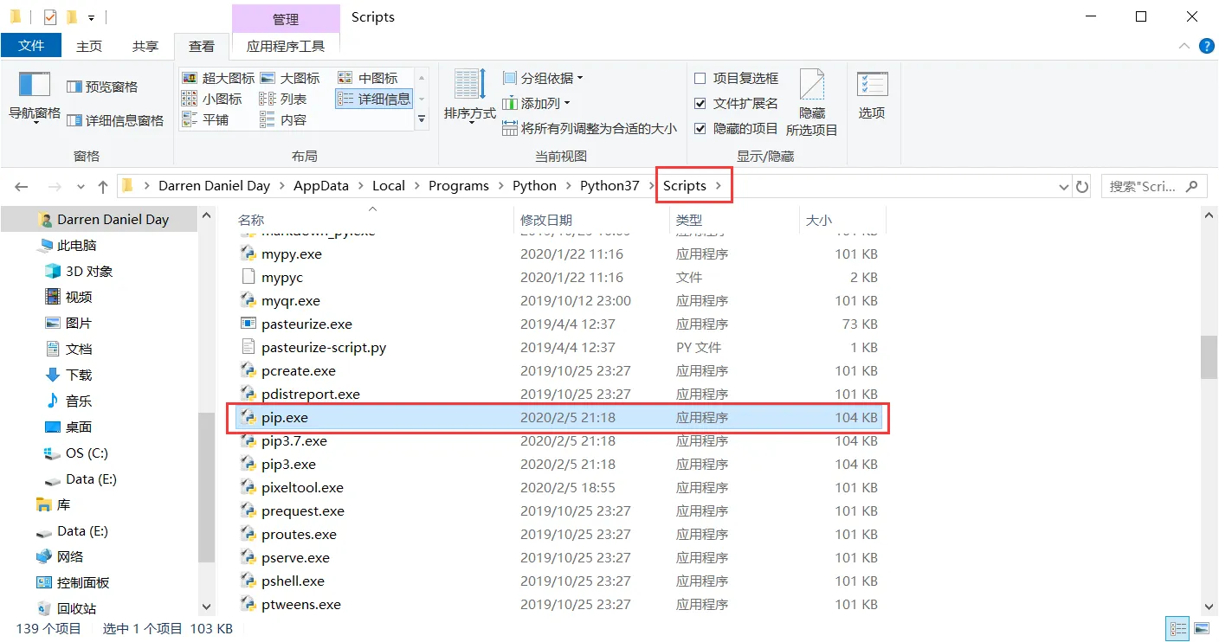
Task: Select the pip.exe file row
Action: [x=560, y=418]
